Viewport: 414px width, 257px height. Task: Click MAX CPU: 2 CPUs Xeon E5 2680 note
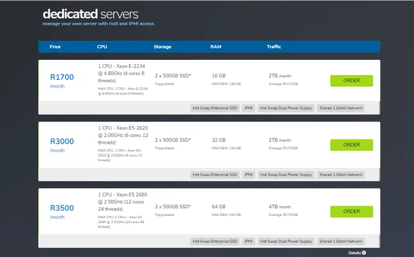[121, 222]
